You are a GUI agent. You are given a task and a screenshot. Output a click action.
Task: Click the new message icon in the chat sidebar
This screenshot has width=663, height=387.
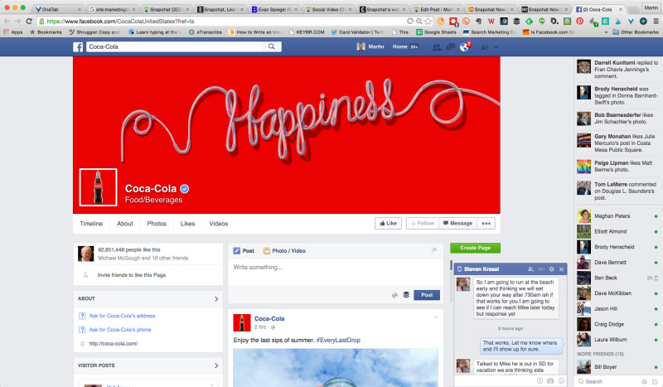coord(655,381)
